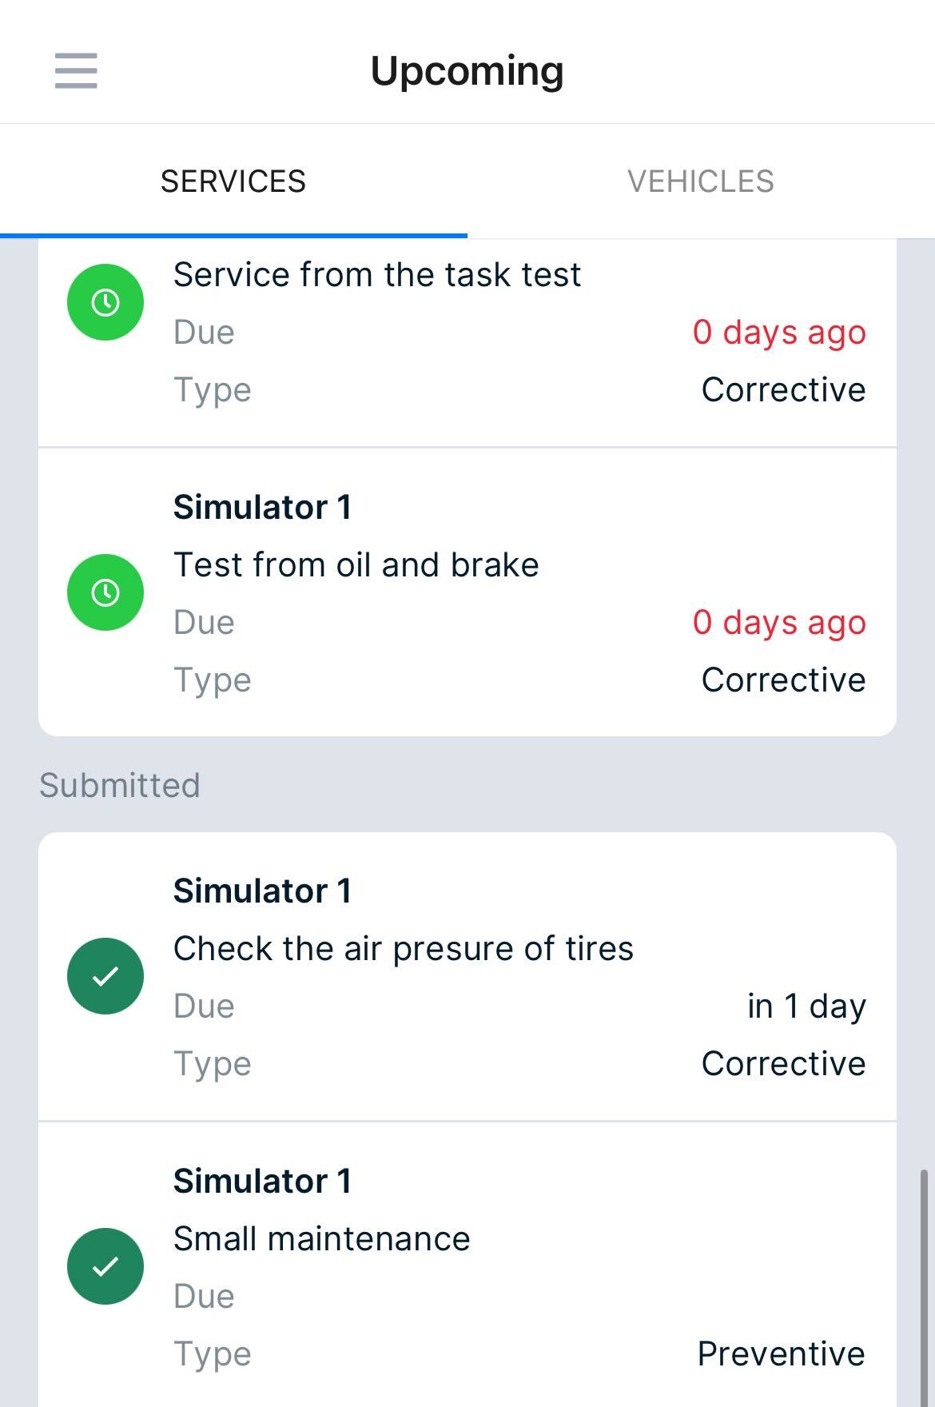Viewport: 935px width, 1407px height.
Task: Tap the 'Submitted' section header
Action: pos(120,785)
